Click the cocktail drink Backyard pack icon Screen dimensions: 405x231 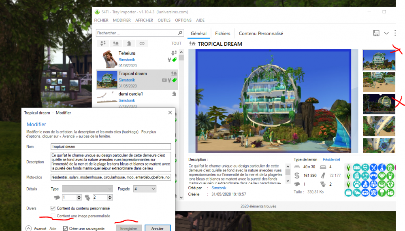click(x=390, y=176)
